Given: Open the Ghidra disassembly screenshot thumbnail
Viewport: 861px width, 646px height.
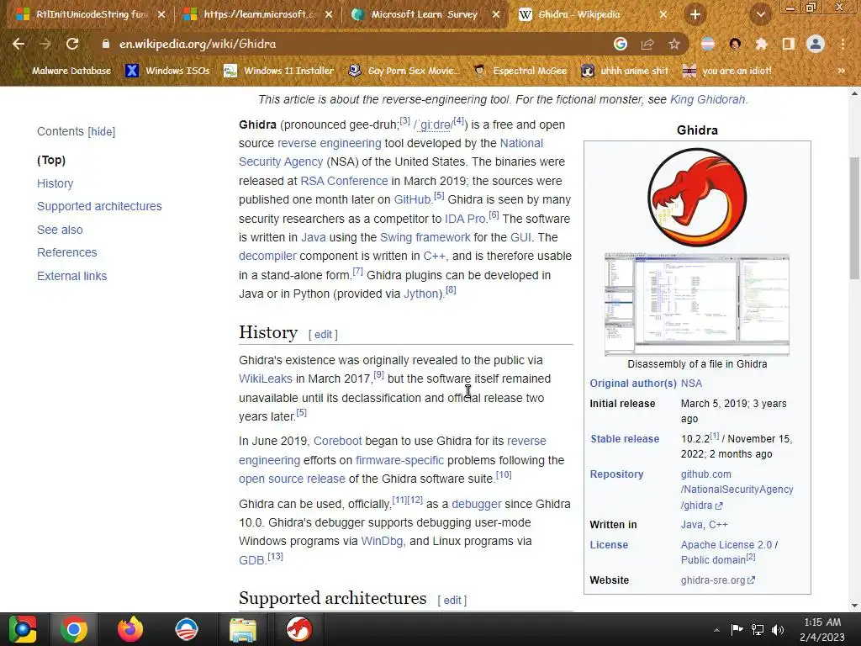Looking at the screenshot, I should [x=697, y=304].
